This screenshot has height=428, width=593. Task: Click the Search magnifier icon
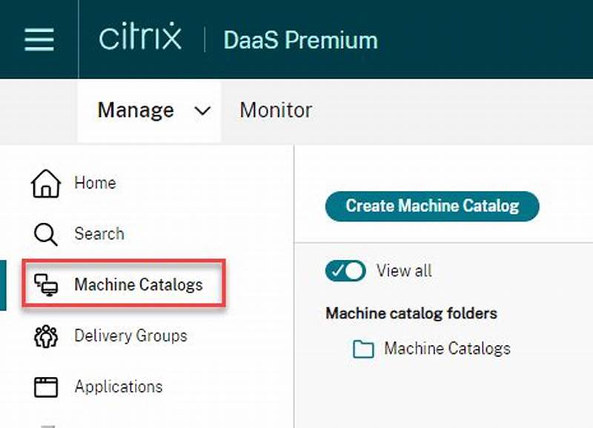[x=45, y=234]
